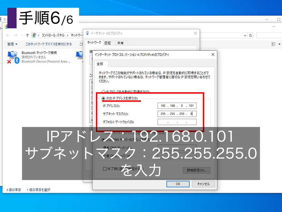
Task: Click the network icon in the address bar
Action: click(x=34, y=35)
